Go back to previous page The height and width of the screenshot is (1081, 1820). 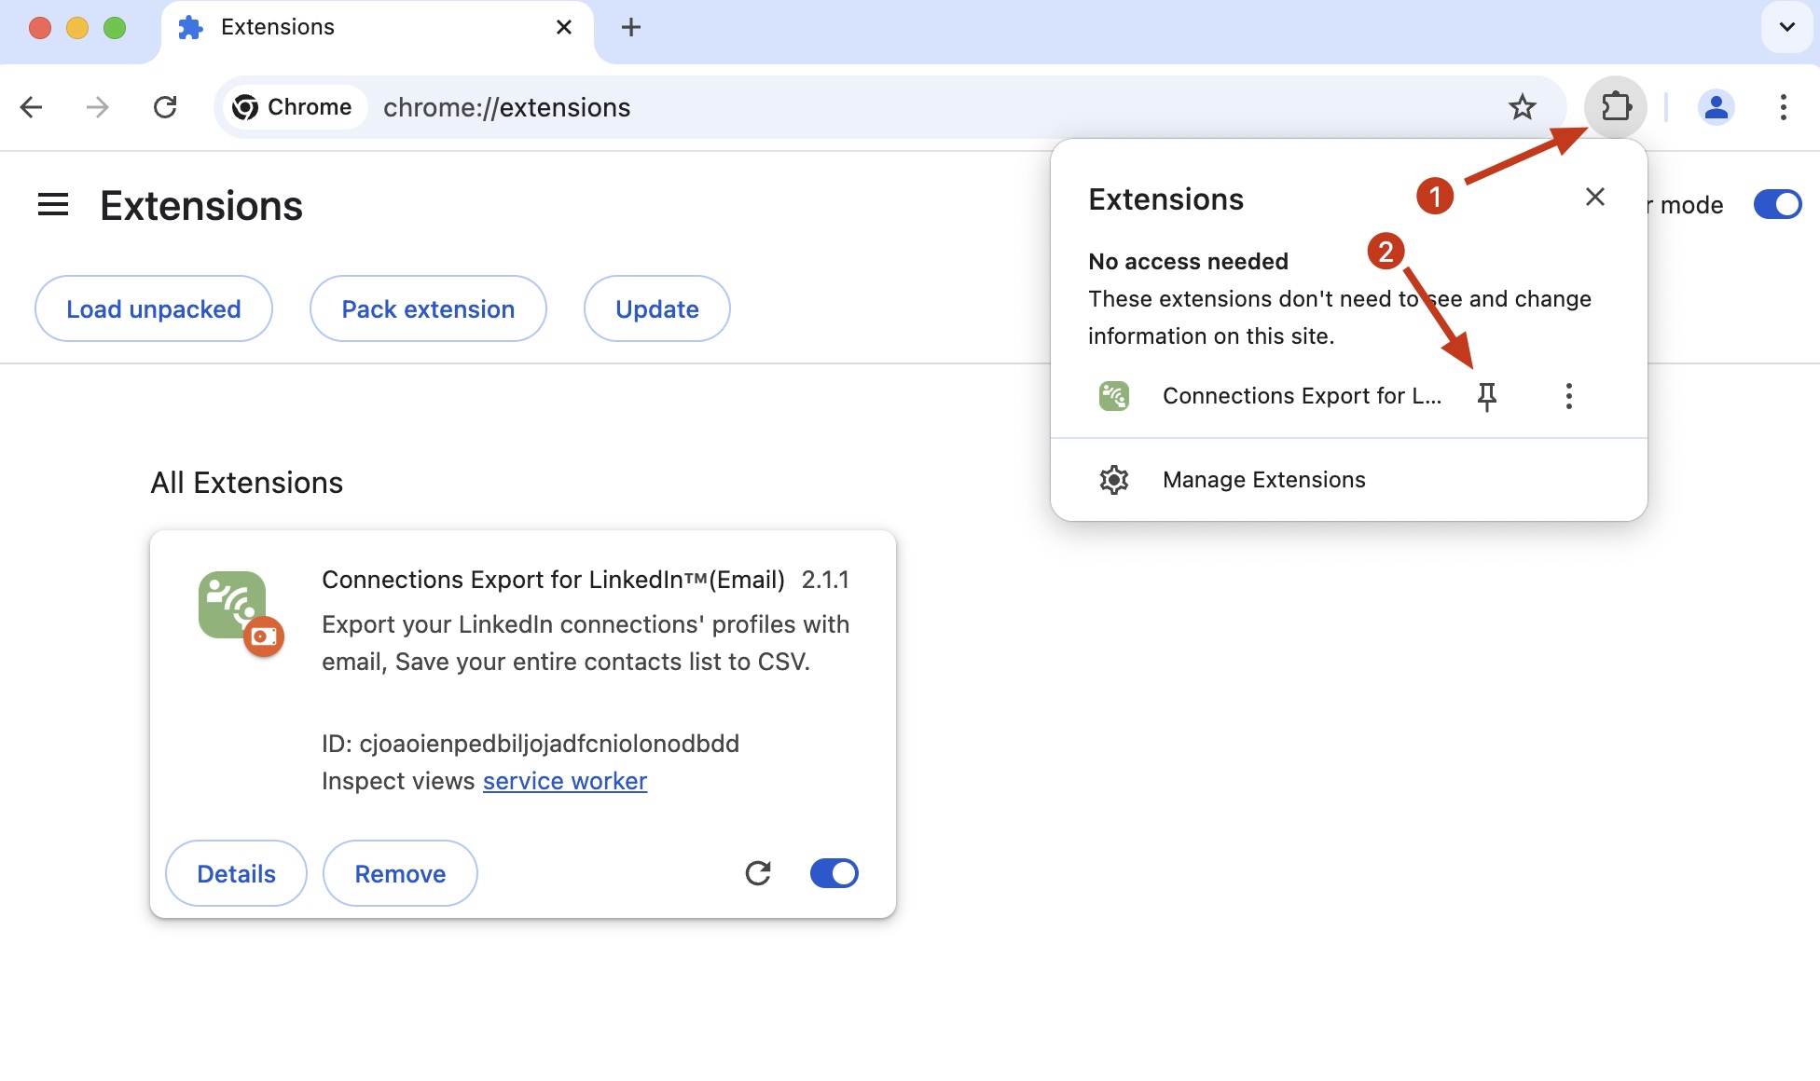31,107
